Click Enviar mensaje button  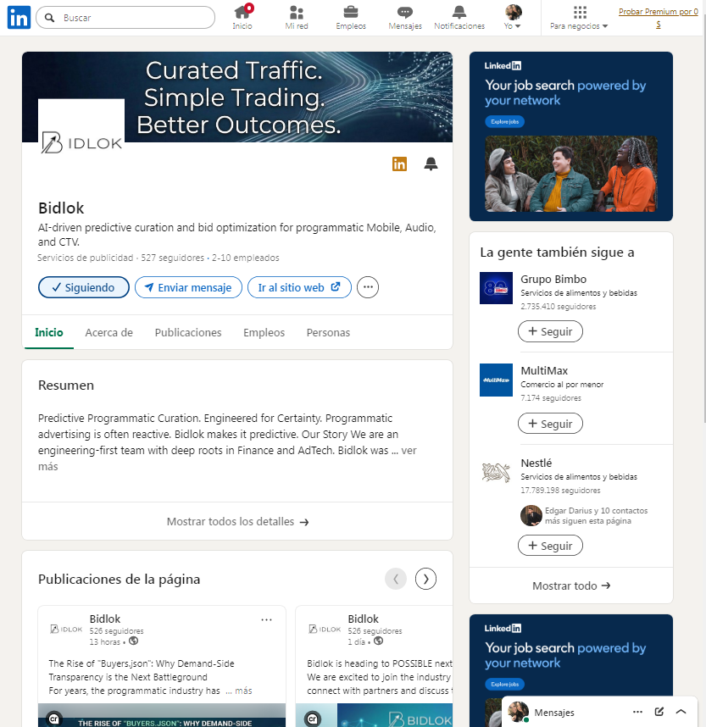pos(188,287)
